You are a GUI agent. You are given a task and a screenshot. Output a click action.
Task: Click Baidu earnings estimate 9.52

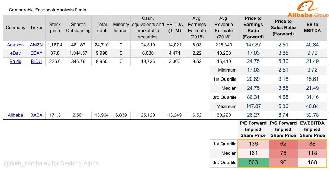click(x=197, y=62)
